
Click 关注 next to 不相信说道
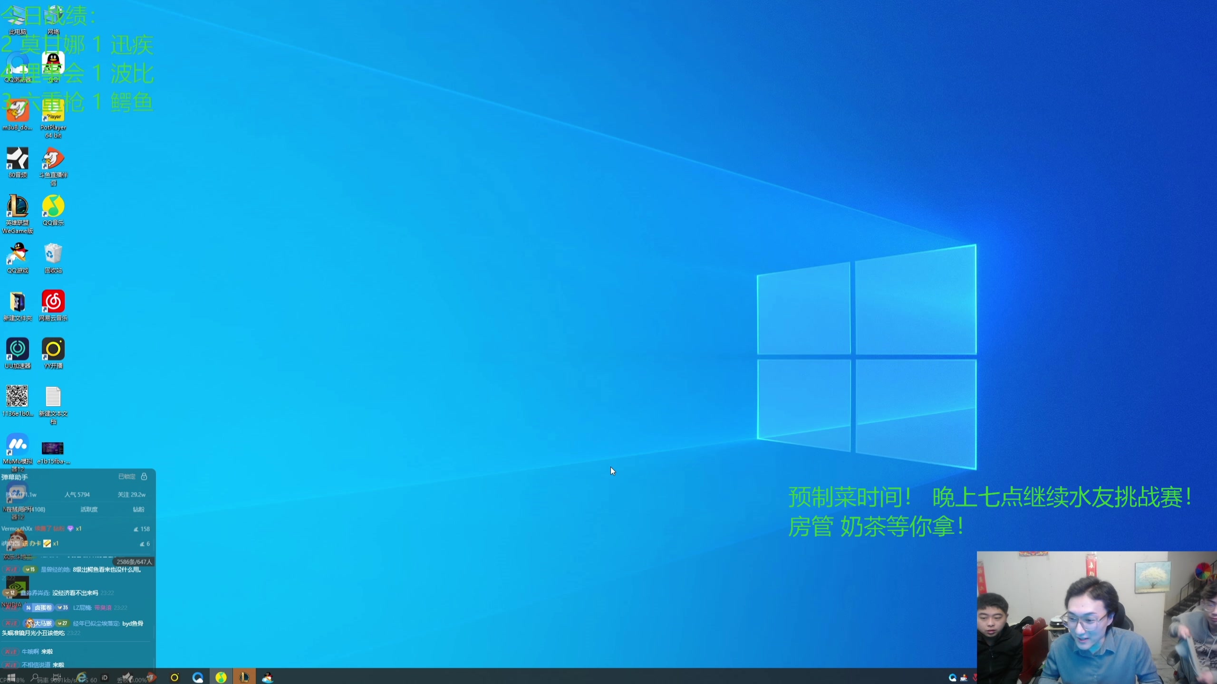coord(10,665)
